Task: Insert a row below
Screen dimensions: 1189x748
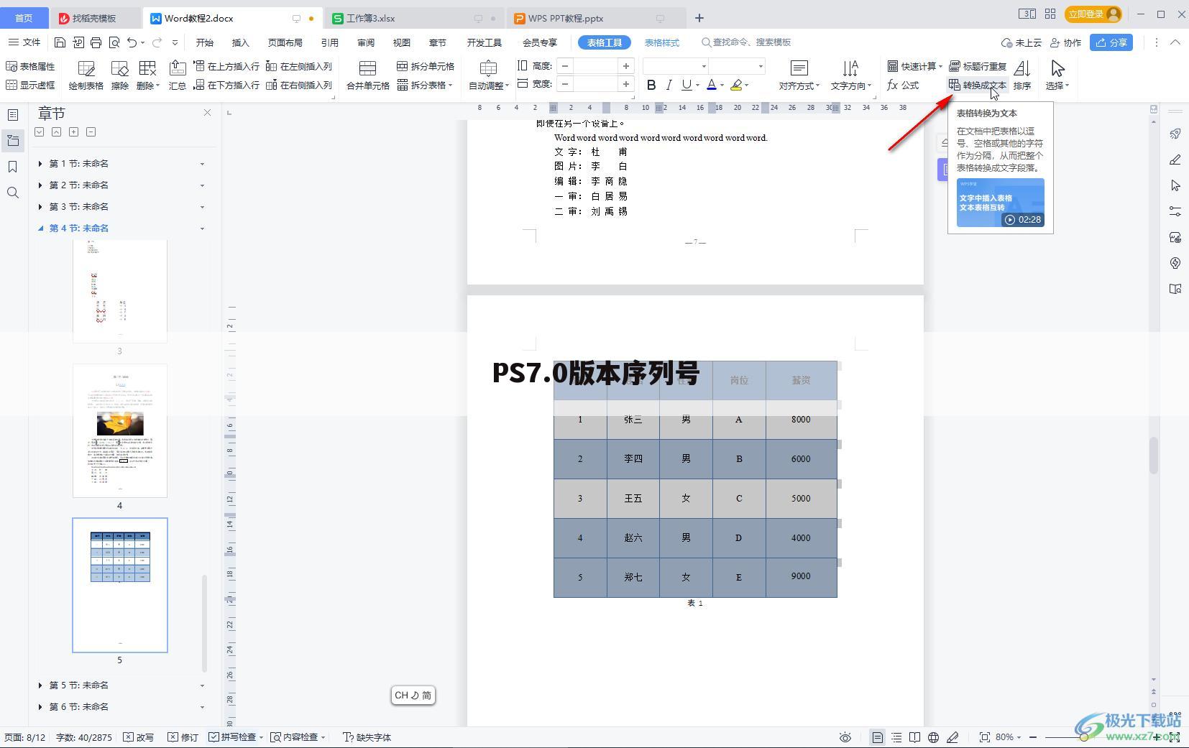Action: [226, 85]
